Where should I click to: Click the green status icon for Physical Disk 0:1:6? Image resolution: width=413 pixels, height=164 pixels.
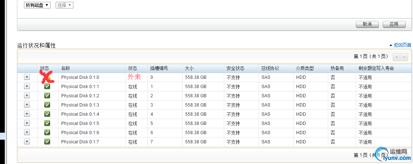coord(47,132)
